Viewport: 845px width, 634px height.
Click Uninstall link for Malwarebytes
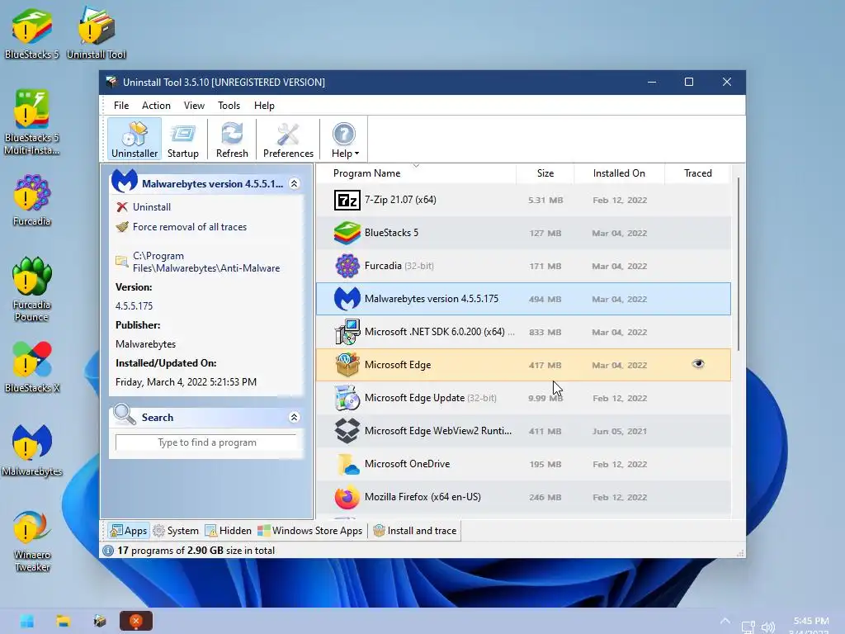coord(152,207)
